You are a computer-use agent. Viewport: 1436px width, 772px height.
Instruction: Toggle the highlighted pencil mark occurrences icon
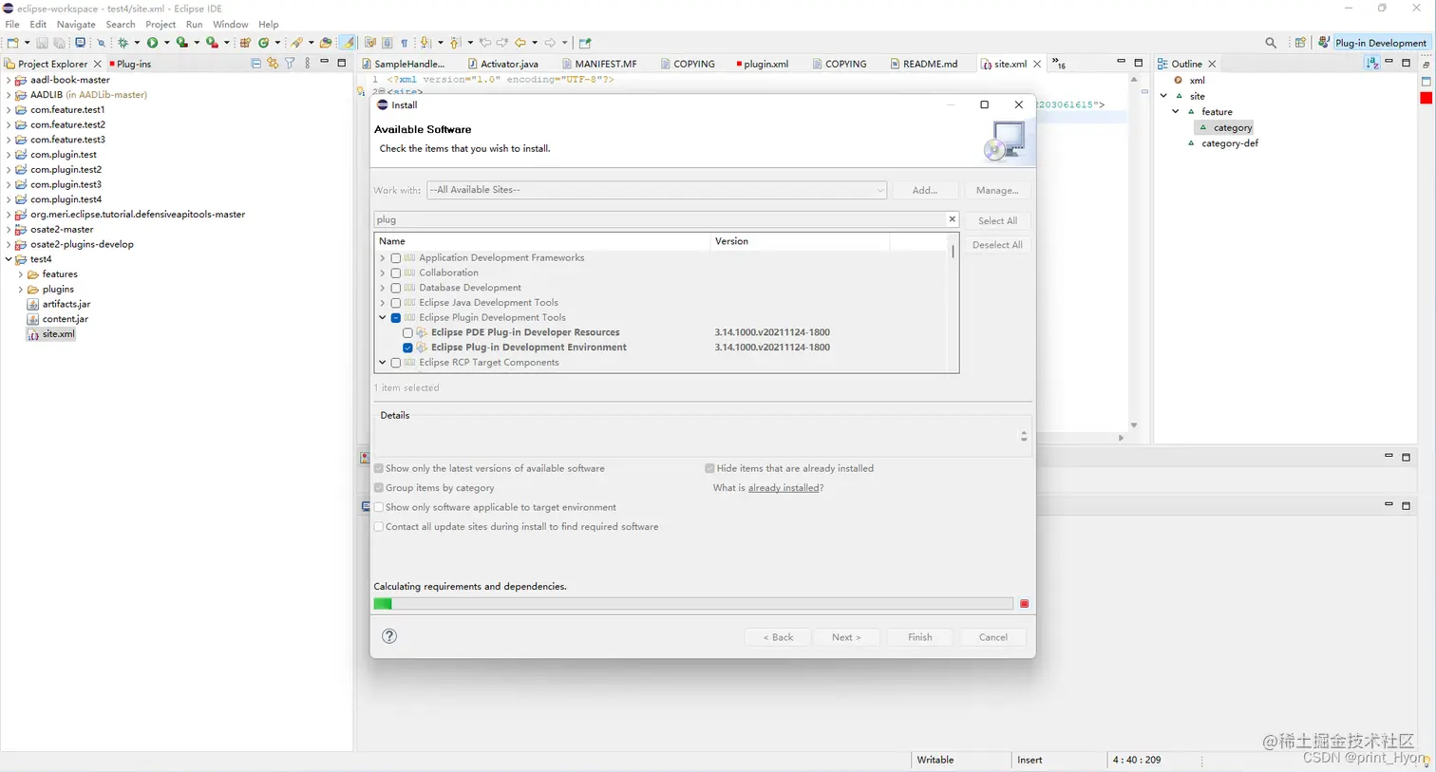coord(349,43)
